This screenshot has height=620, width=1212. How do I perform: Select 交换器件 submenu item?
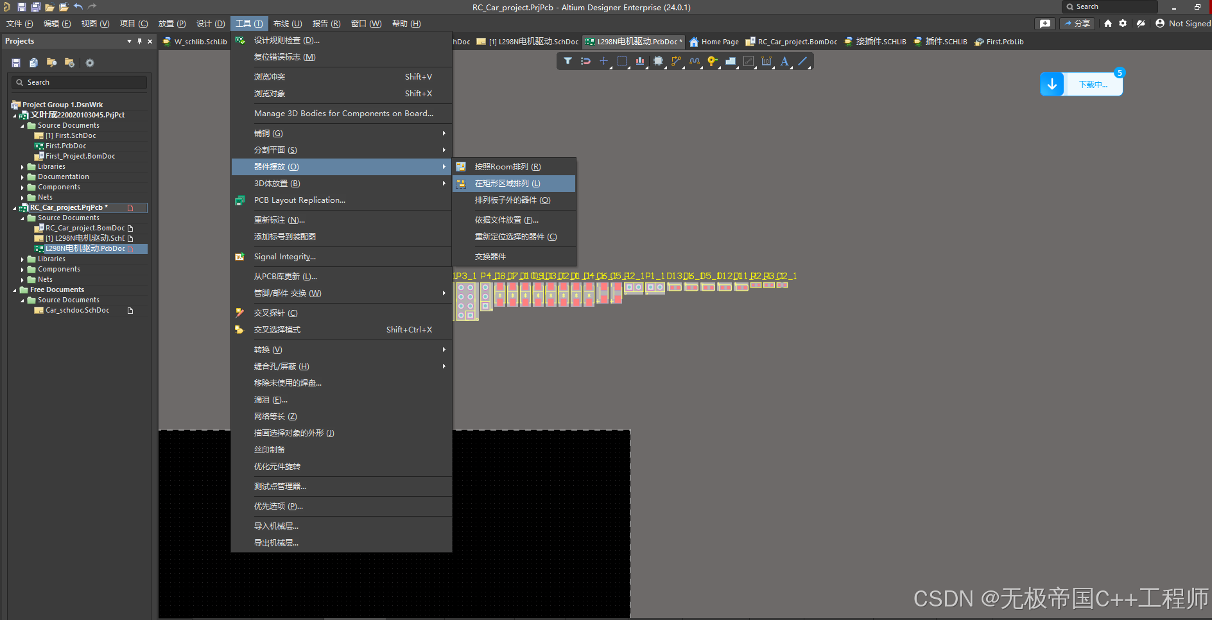click(x=514, y=257)
